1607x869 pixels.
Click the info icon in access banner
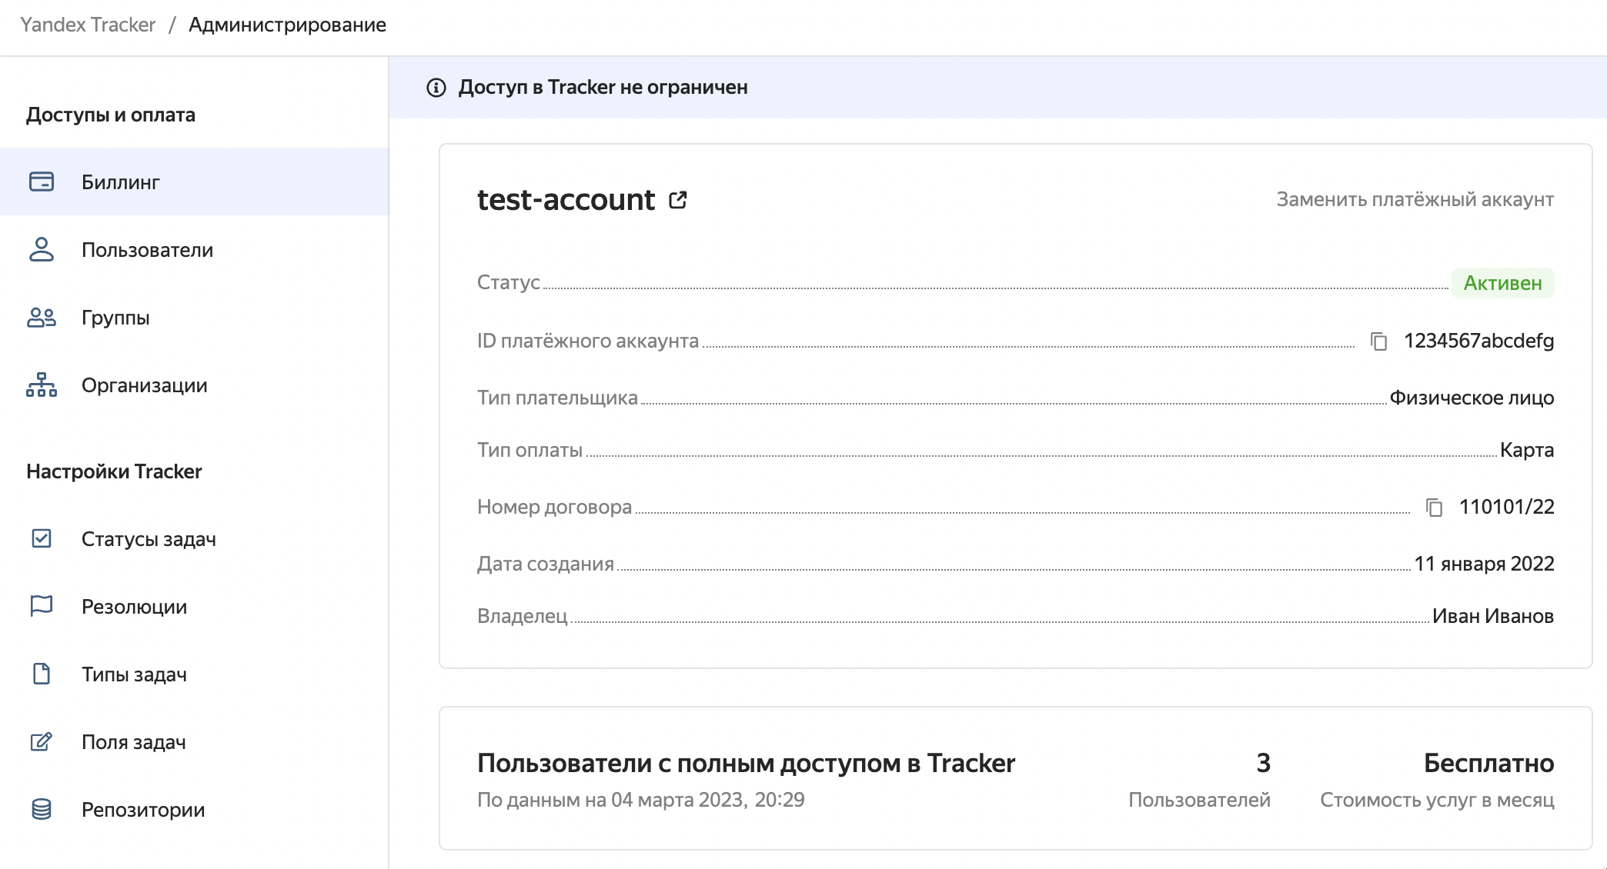point(436,88)
